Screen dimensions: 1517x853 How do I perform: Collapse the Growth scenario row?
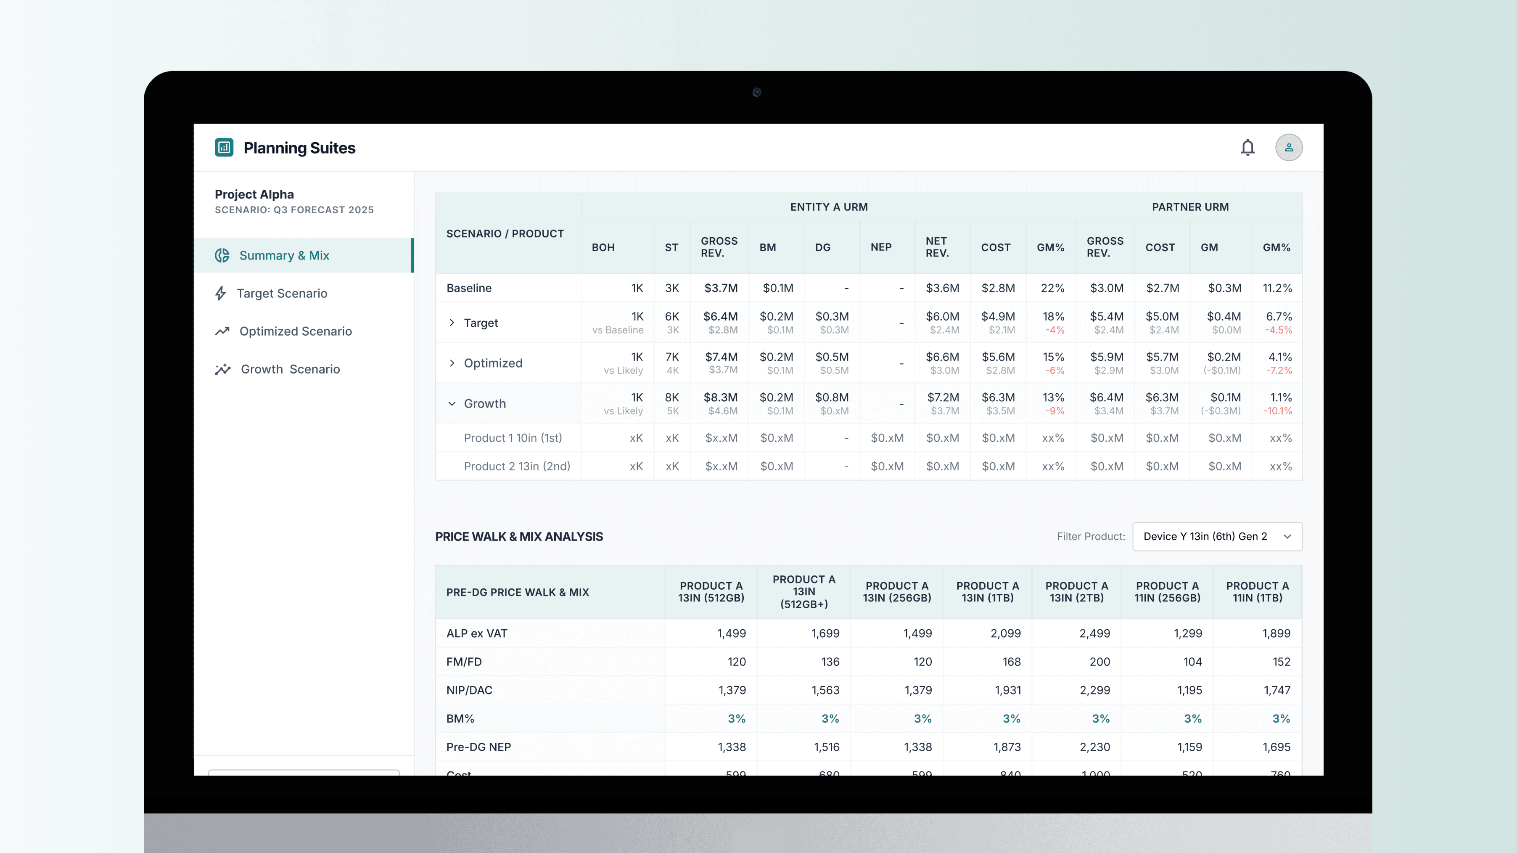(x=452, y=403)
